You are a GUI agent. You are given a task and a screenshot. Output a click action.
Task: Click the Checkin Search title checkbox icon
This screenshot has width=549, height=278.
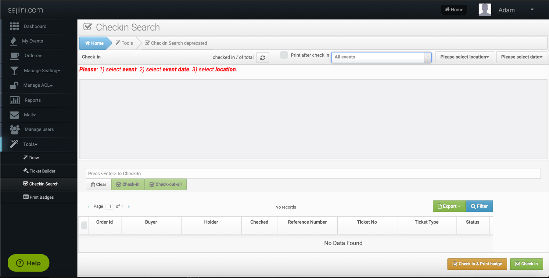click(x=88, y=27)
